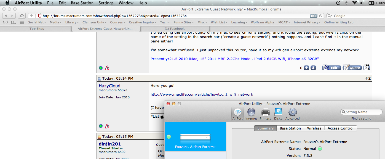Click the Safari URL address field
The width and height of the screenshot is (385, 159).
(x=176, y=16)
